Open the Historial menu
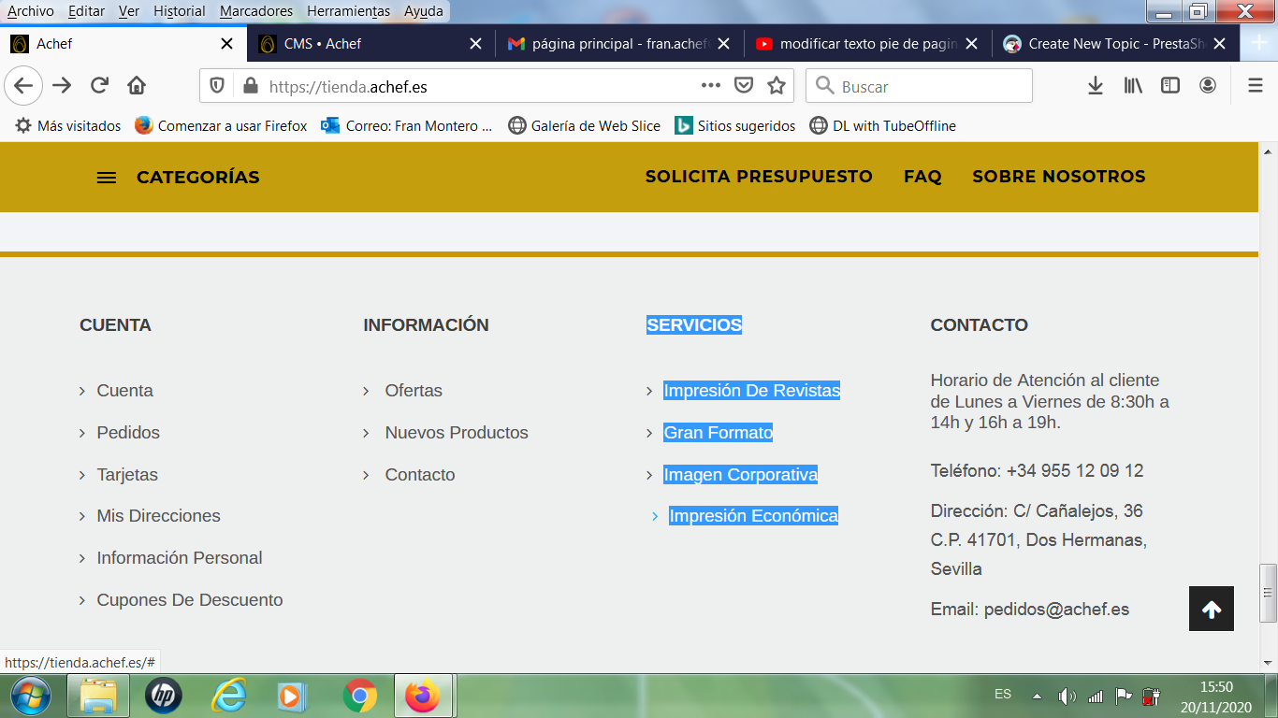1278x718 pixels. [180, 11]
